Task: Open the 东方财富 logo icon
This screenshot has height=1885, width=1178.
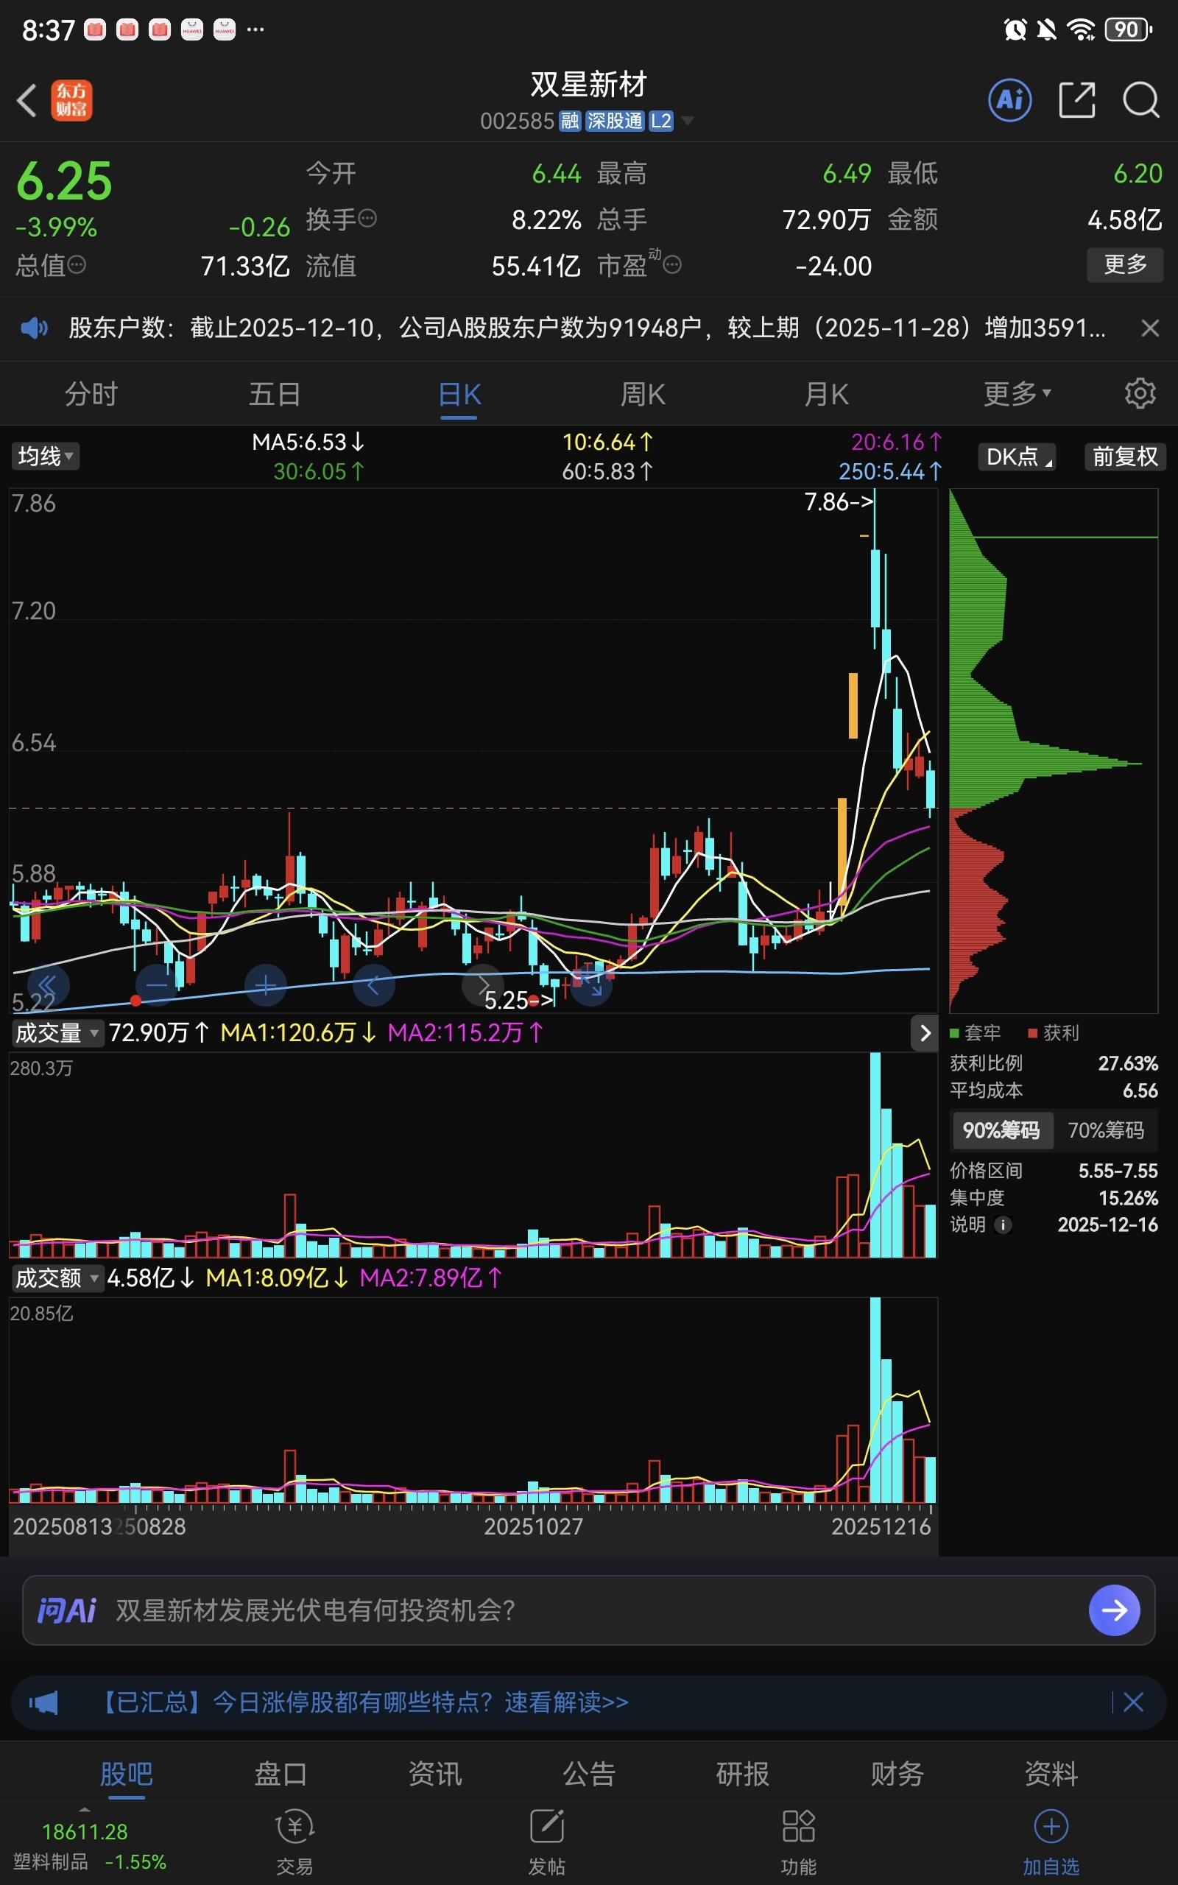Action: pyautogui.click(x=71, y=100)
